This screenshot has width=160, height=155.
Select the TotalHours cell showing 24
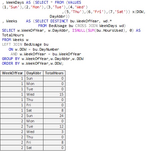point(54,116)
